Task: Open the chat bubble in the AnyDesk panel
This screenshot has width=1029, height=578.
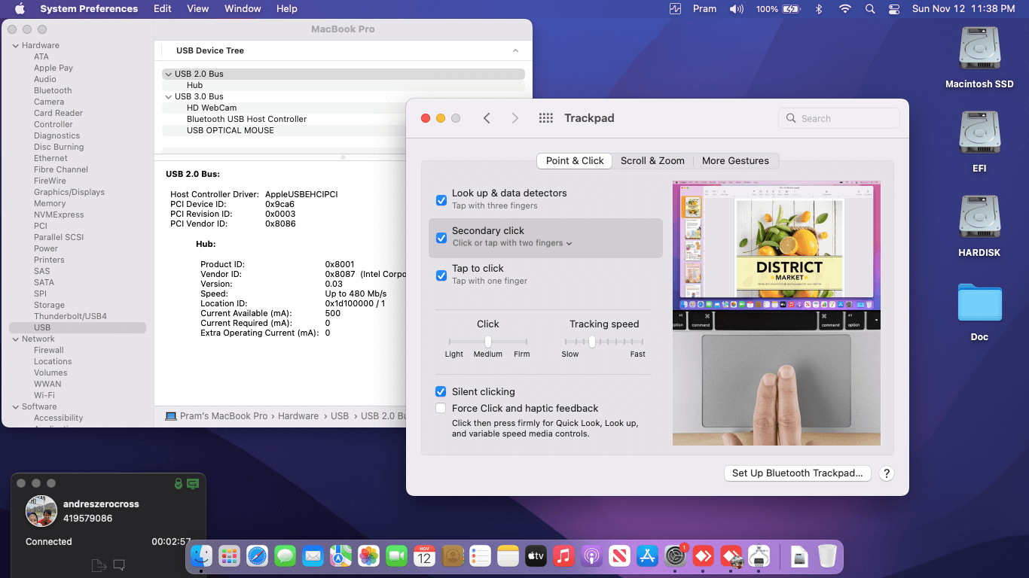Action: 119,565
